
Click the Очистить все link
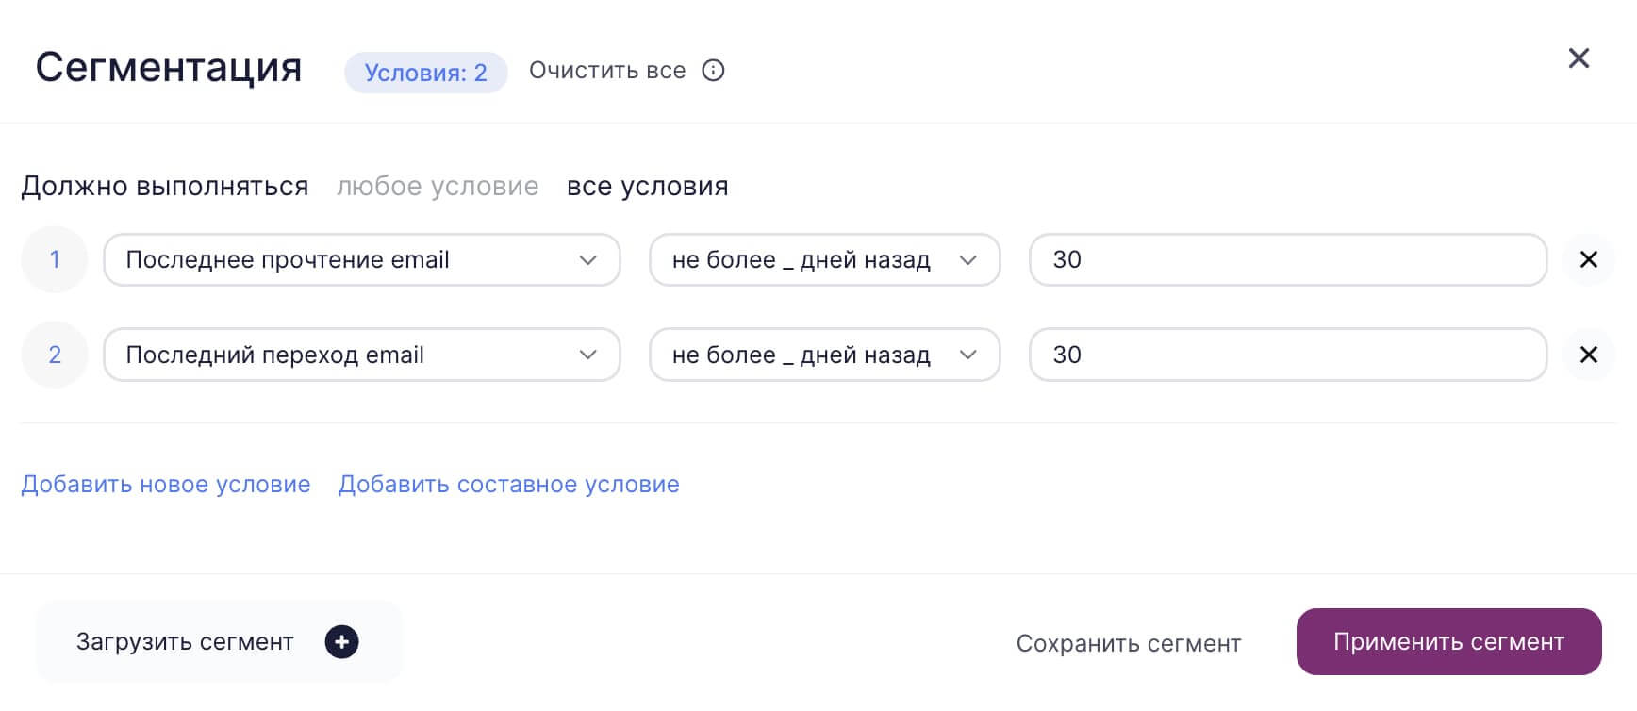pyautogui.click(x=607, y=71)
